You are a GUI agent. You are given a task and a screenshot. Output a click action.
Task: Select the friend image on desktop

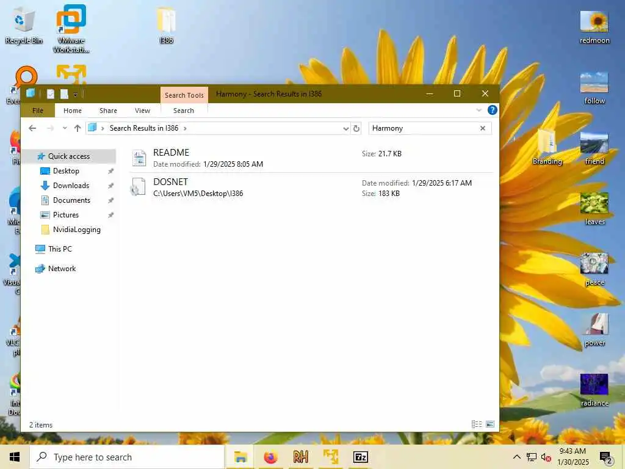coord(594,148)
